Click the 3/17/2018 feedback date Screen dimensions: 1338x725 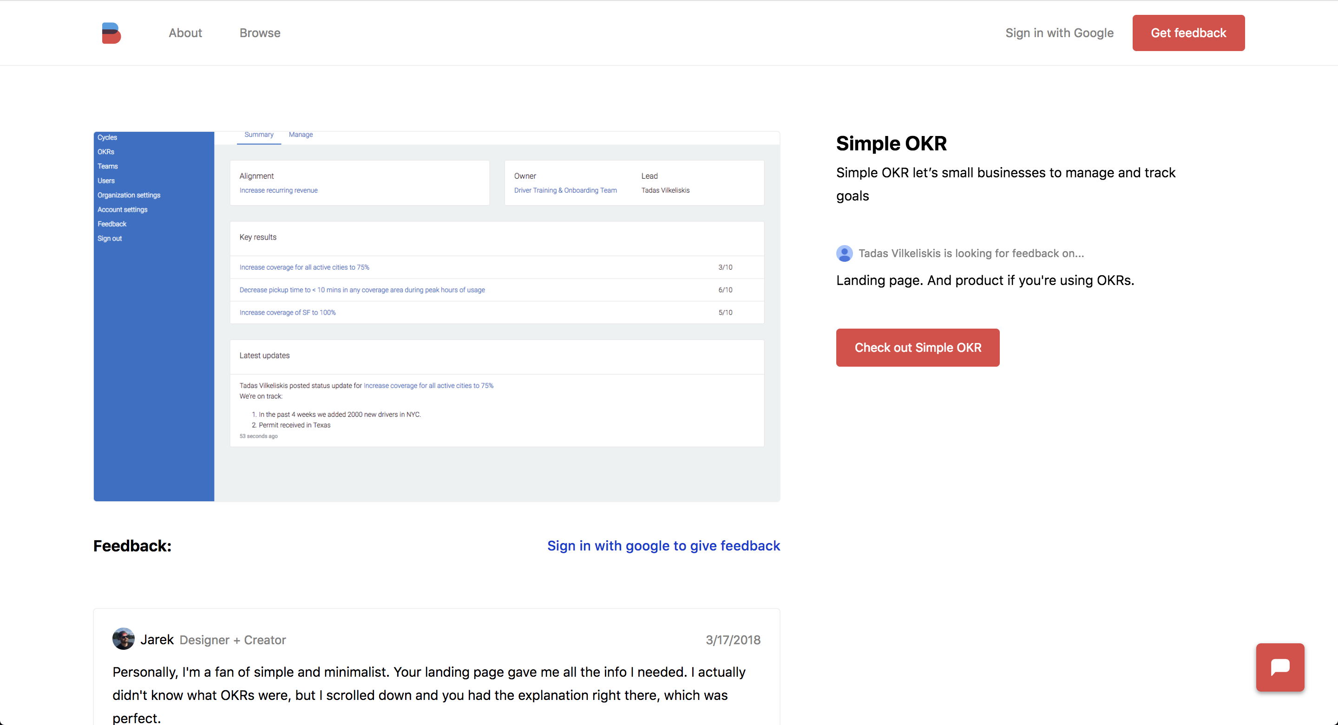tap(732, 640)
